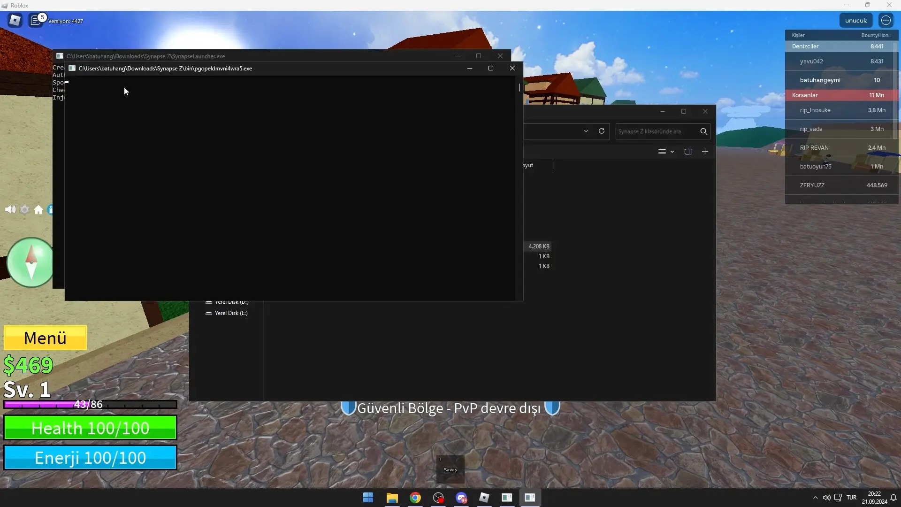
Task: Click the unucula username button
Action: coord(856,20)
